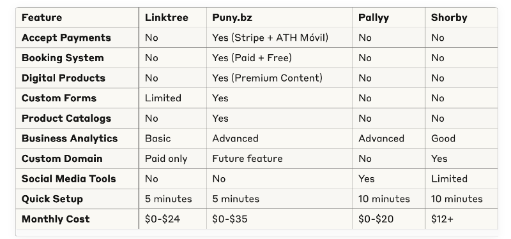Click the 'Good' cell under Shorby
The image size is (511, 239).
[x=443, y=138]
